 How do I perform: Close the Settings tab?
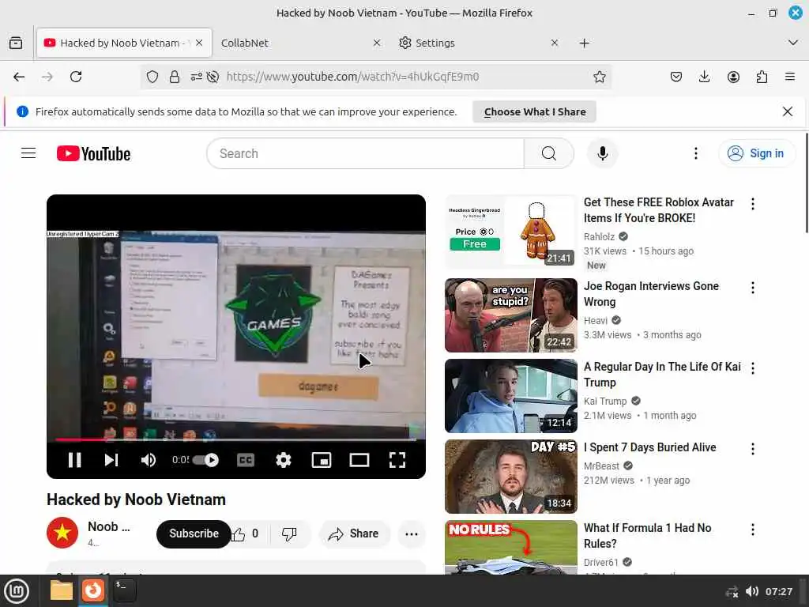tap(554, 43)
